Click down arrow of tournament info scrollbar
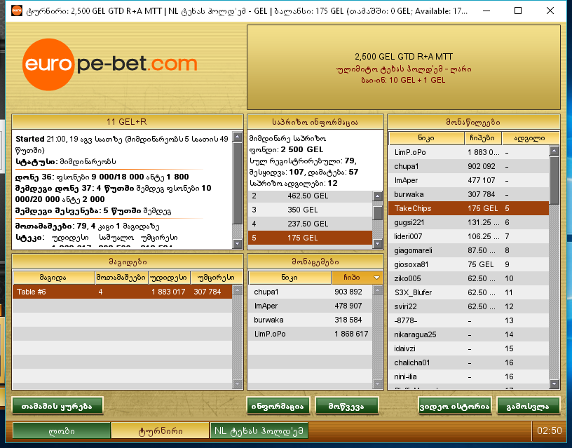This screenshot has height=448, width=572. point(238,243)
